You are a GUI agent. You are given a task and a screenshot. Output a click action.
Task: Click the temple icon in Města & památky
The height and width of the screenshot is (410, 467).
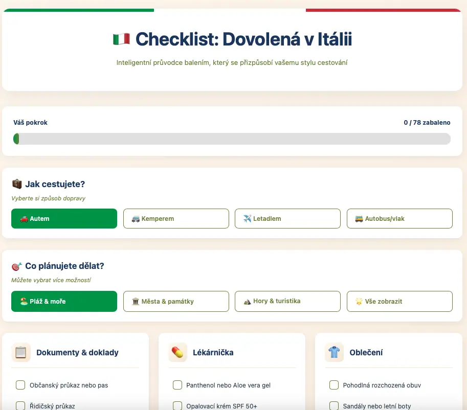pos(136,301)
